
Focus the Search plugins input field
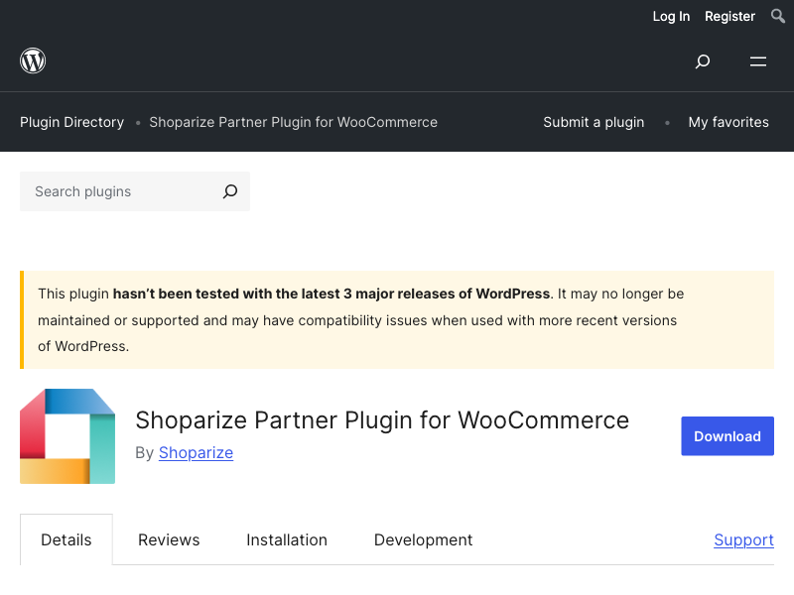pos(135,191)
